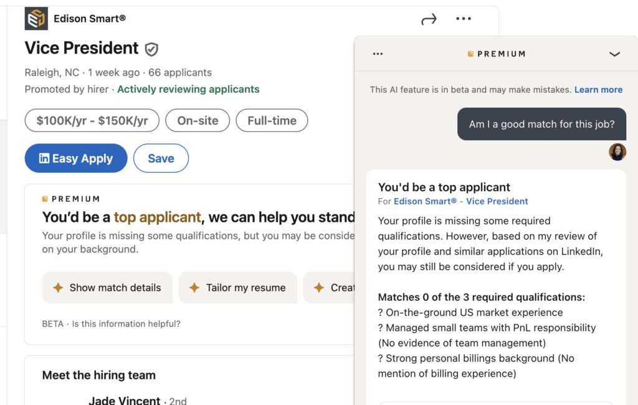Click the Premium gold badge in chat header
This screenshot has width=638, height=405.
point(470,54)
